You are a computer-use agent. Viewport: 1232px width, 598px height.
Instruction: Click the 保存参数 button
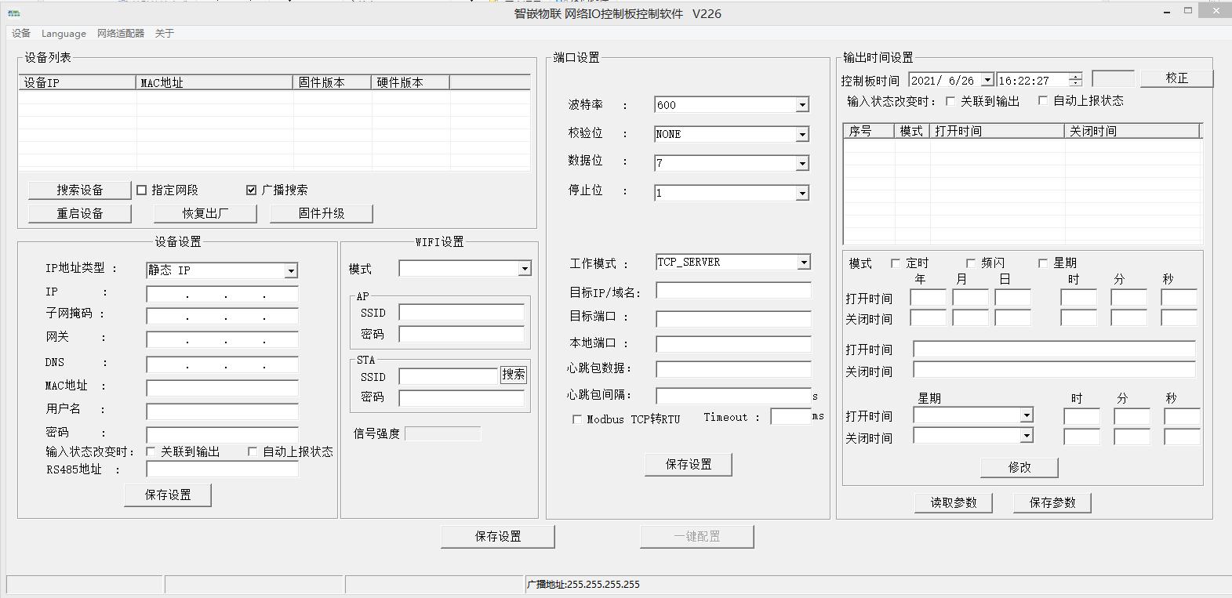point(1052,502)
